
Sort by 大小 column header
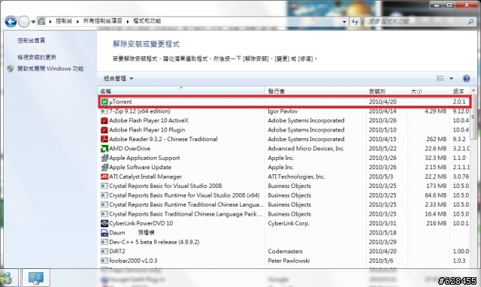coord(429,91)
